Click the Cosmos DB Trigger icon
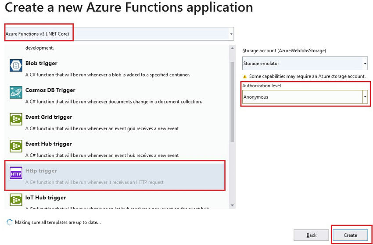Image resolution: width=373 pixels, height=245 pixels. tap(16, 92)
